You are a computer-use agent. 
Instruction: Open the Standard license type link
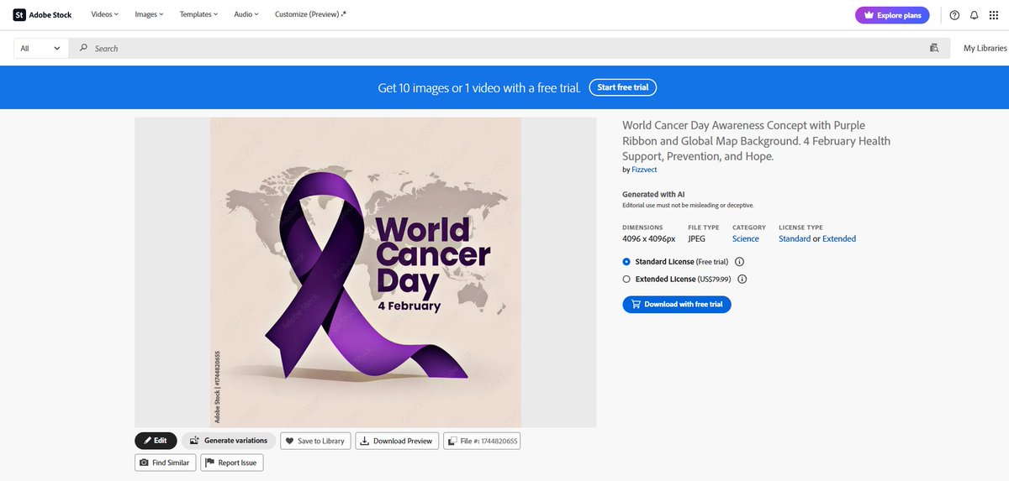tap(795, 238)
